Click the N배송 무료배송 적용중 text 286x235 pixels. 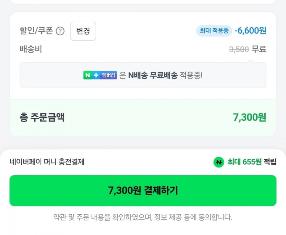tap(165, 75)
